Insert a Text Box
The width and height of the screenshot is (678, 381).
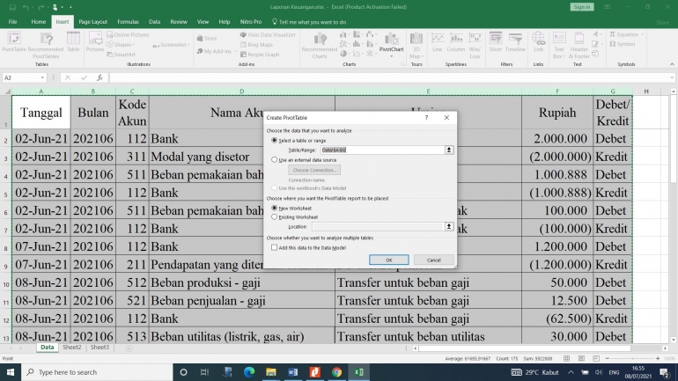click(x=558, y=45)
